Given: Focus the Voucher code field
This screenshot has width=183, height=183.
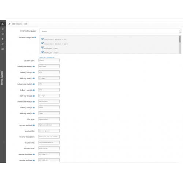Looking at the screenshot, I should click(49, 149).
